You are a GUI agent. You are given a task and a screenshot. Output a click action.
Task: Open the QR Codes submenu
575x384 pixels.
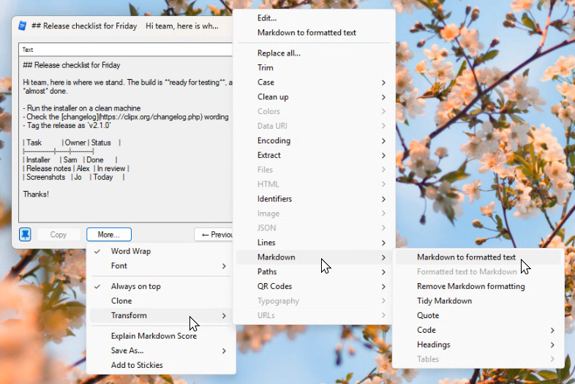(x=314, y=287)
